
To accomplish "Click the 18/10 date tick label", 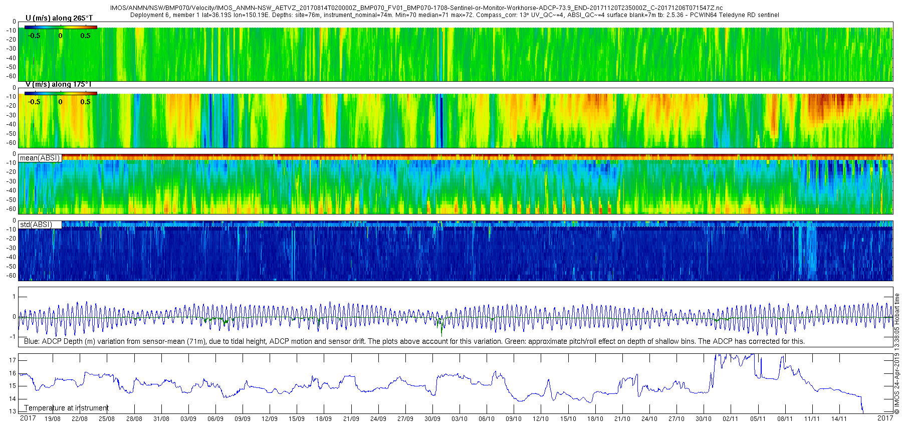I will [x=595, y=419].
